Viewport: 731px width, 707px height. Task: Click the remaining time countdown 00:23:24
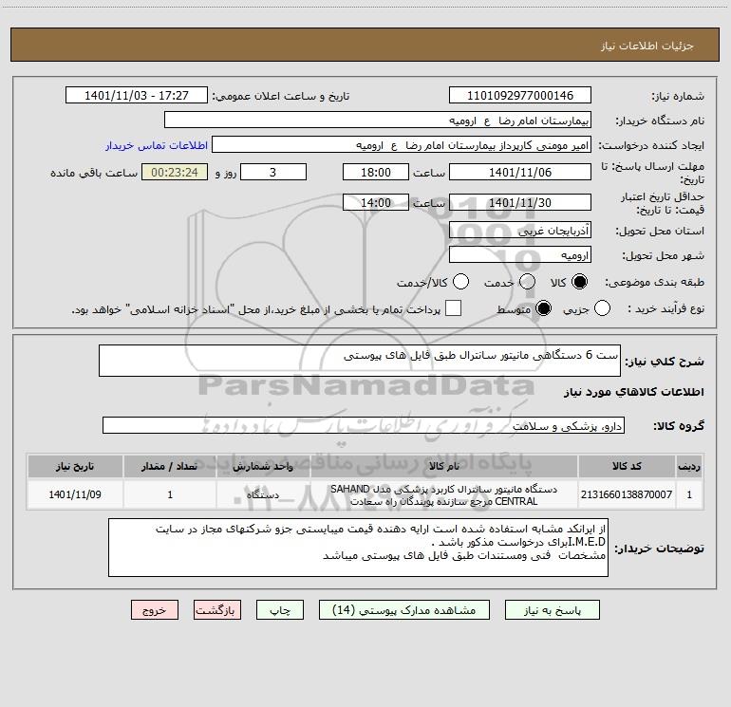click(175, 173)
